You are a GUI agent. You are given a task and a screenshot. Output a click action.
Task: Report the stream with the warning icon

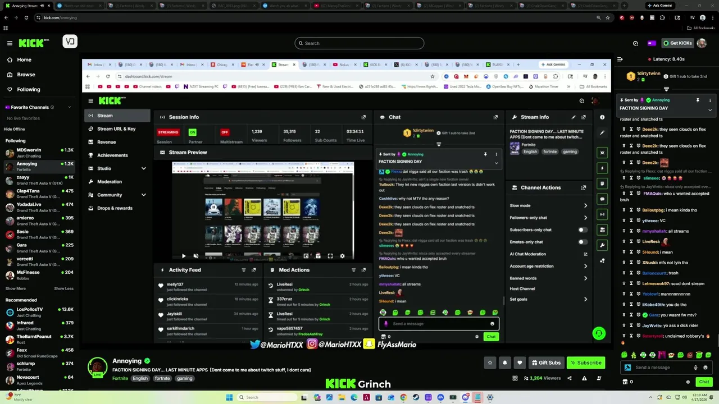tap(584, 378)
